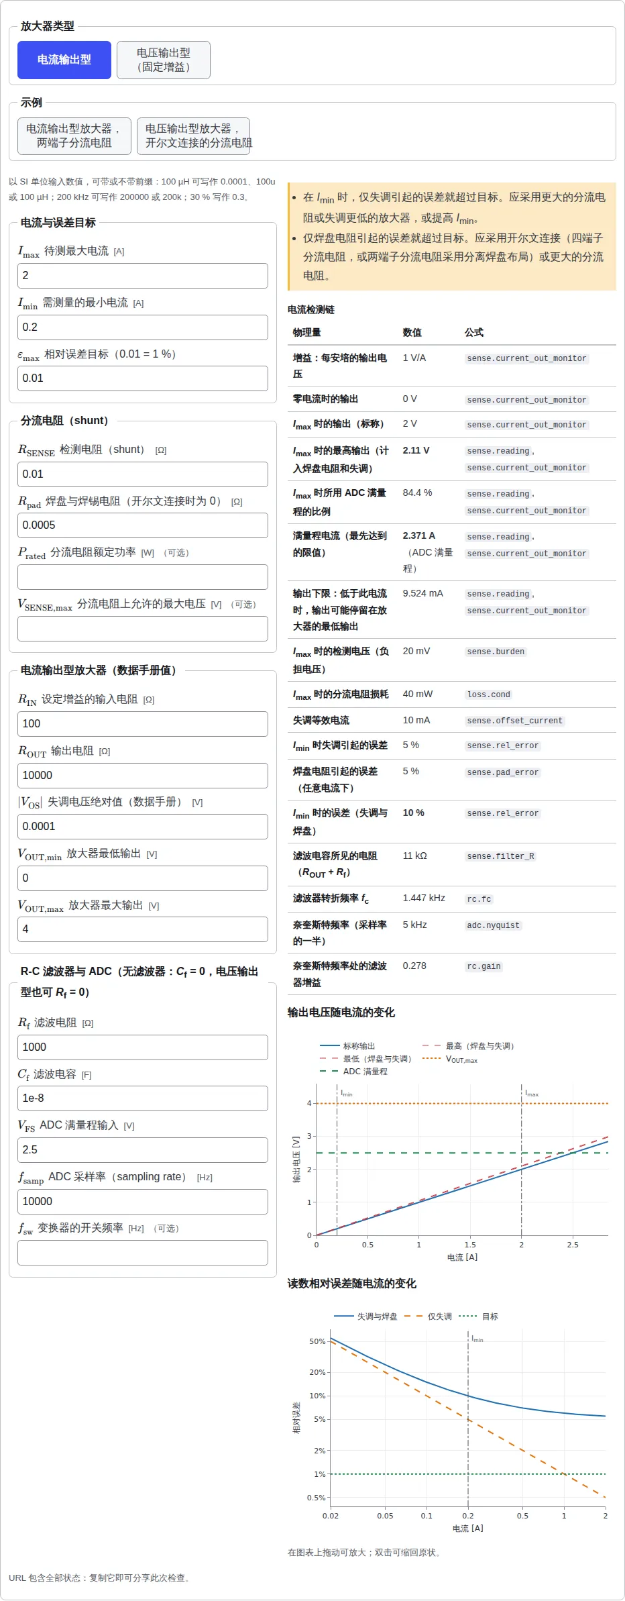Click the sense.offset_current formula cell
This screenshot has height=1601, width=625.
coord(515,721)
